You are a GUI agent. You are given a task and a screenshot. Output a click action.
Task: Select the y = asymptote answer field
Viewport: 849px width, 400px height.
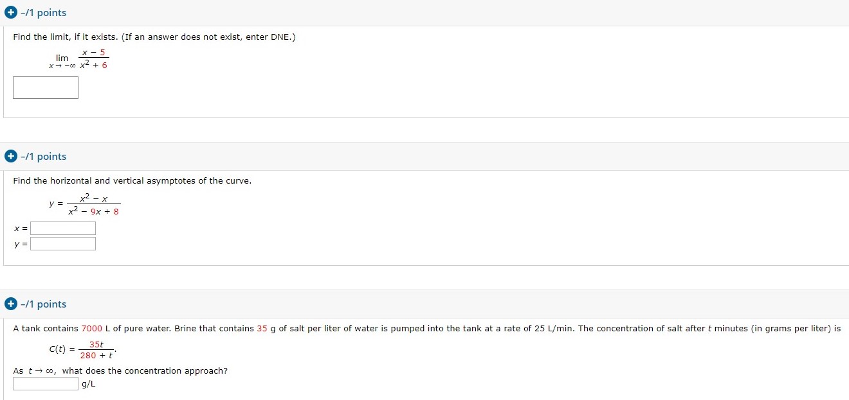point(62,243)
